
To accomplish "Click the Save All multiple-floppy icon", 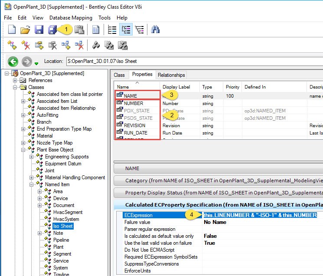I will tap(52, 30).
